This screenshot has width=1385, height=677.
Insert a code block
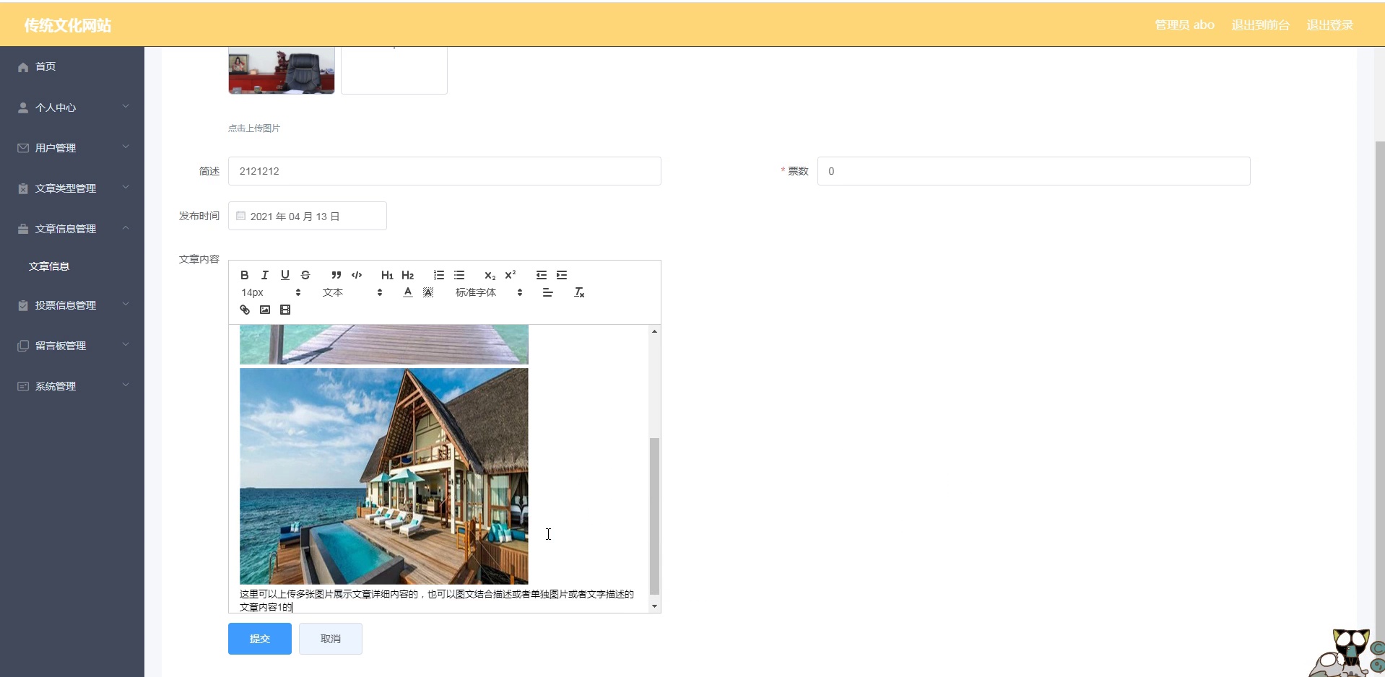click(357, 275)
